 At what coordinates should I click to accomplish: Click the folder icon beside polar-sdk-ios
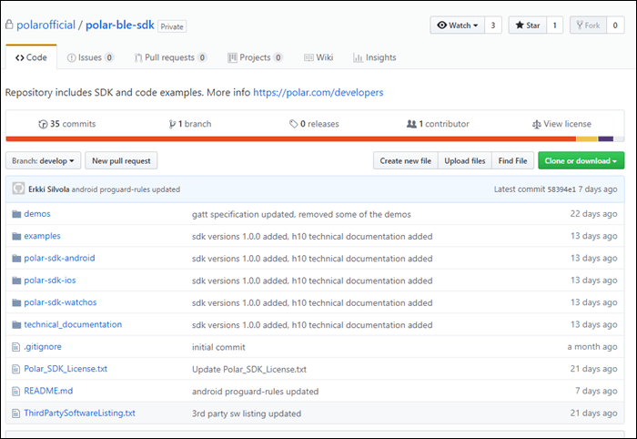point(16,281)
